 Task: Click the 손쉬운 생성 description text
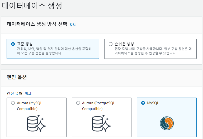pyautogui.click(x=153, y=51)
